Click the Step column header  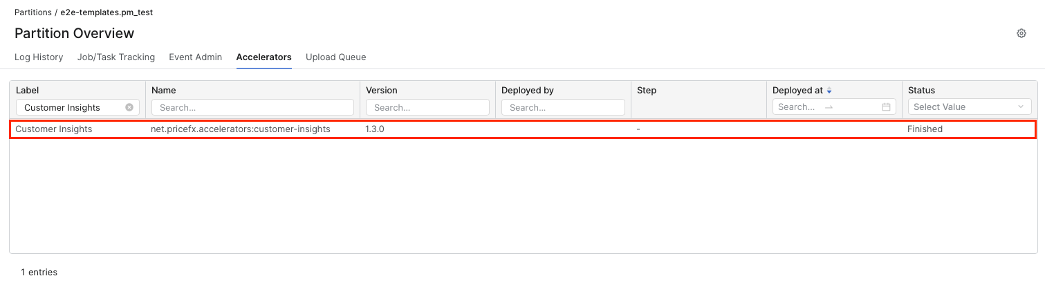click(647, 91)
